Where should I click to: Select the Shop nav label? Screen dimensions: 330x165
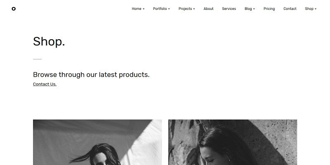pos(309,9)
